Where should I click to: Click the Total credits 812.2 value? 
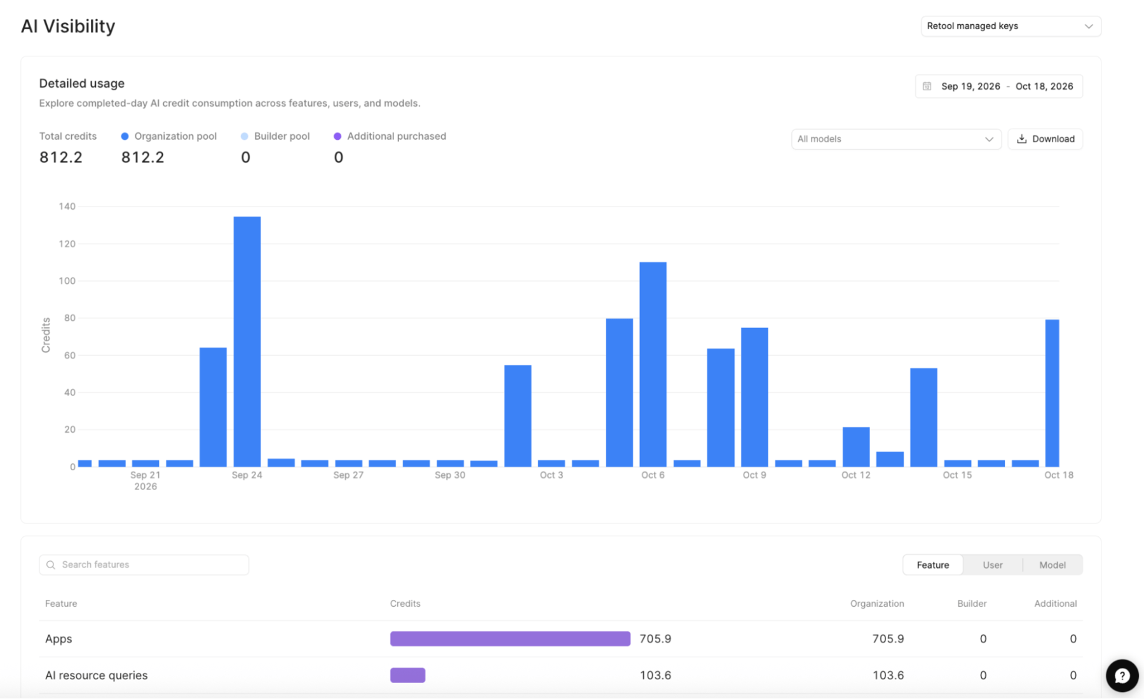coord(61,158)
